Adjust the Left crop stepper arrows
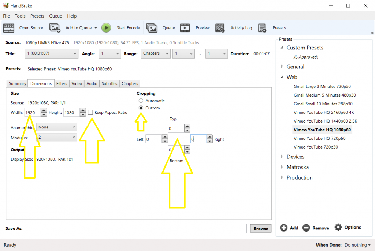 (x=165, y=139)
